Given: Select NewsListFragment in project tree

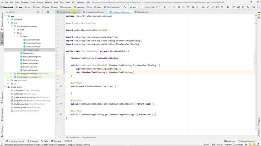Looking at the screenshot, I should (x=31, y=63).
